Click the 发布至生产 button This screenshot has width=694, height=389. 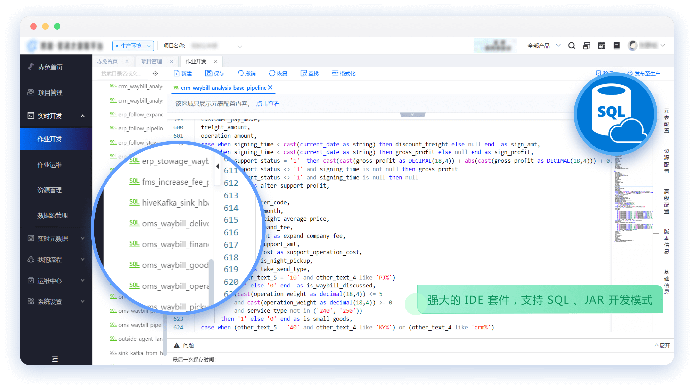pyautogui.click(x=647, y=73)
